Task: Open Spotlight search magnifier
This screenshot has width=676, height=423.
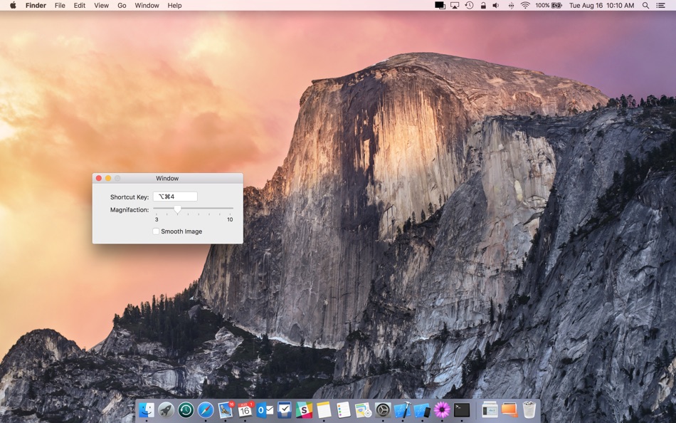Action: click(x=645, y=5)
